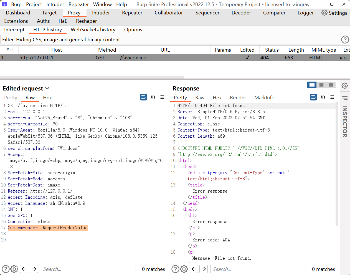
Task: Focus the request search field
Action: 88,269
